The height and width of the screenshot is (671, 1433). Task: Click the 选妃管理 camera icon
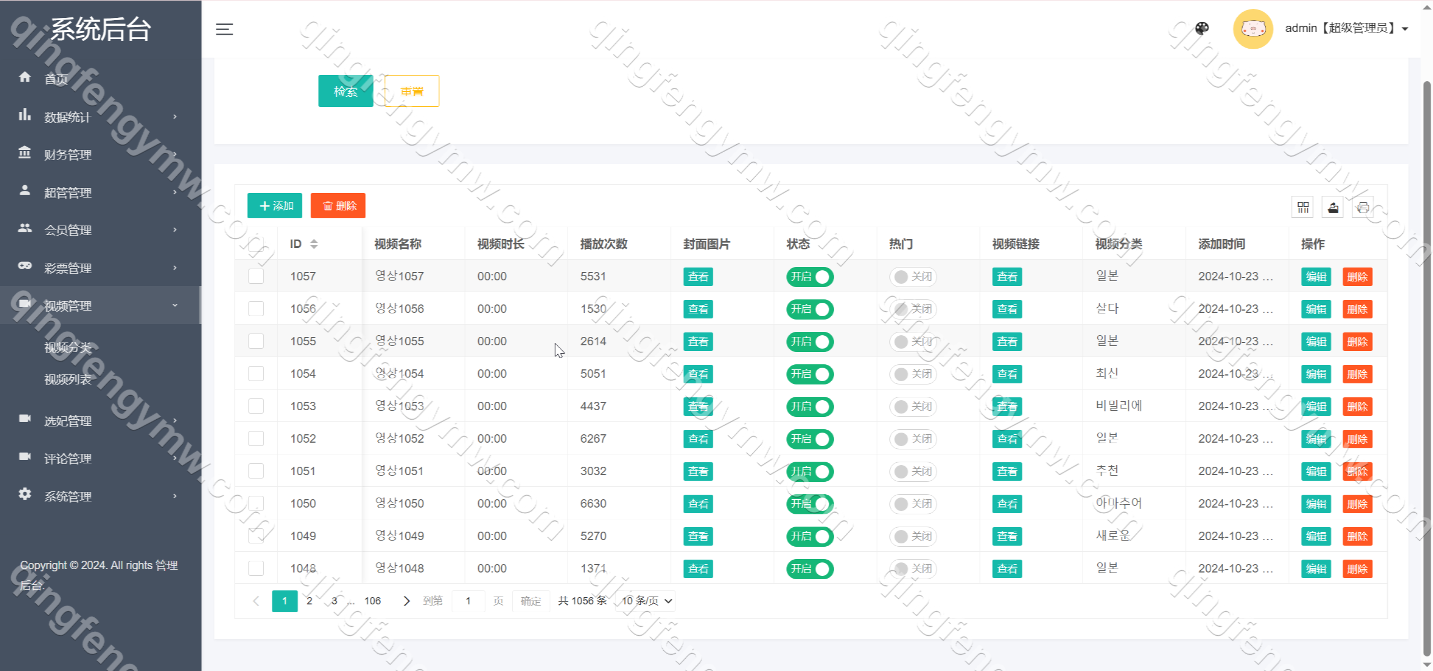click(25, 419)
